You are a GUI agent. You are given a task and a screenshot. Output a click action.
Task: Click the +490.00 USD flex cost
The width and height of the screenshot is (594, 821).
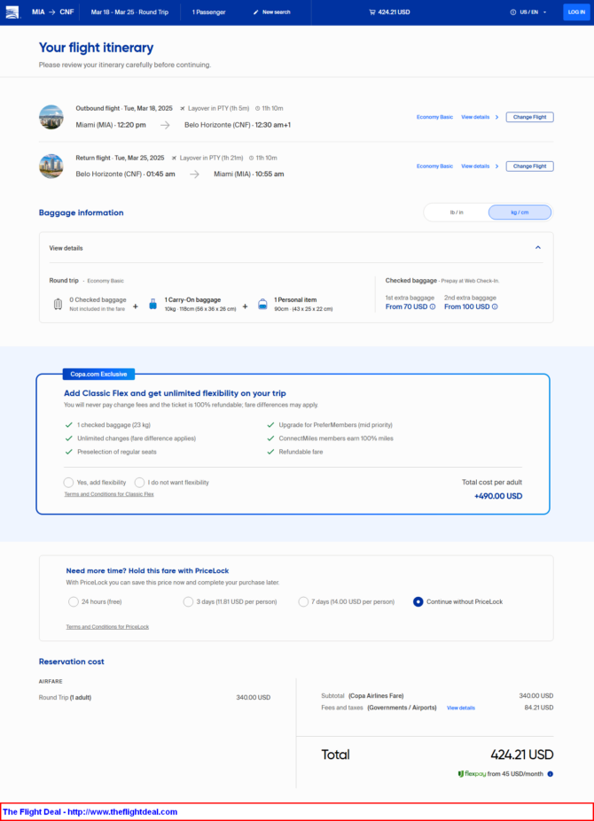(x=498, y=496)
